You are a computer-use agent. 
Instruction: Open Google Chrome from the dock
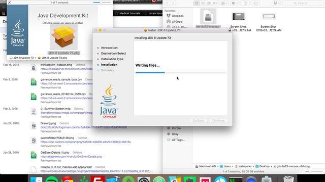click(x=67, y=179)
